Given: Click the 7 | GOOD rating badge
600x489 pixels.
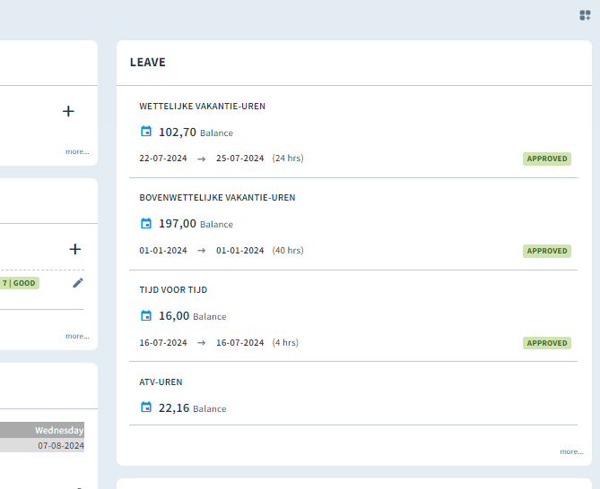Looking at the screenshot, I should 19,283.
